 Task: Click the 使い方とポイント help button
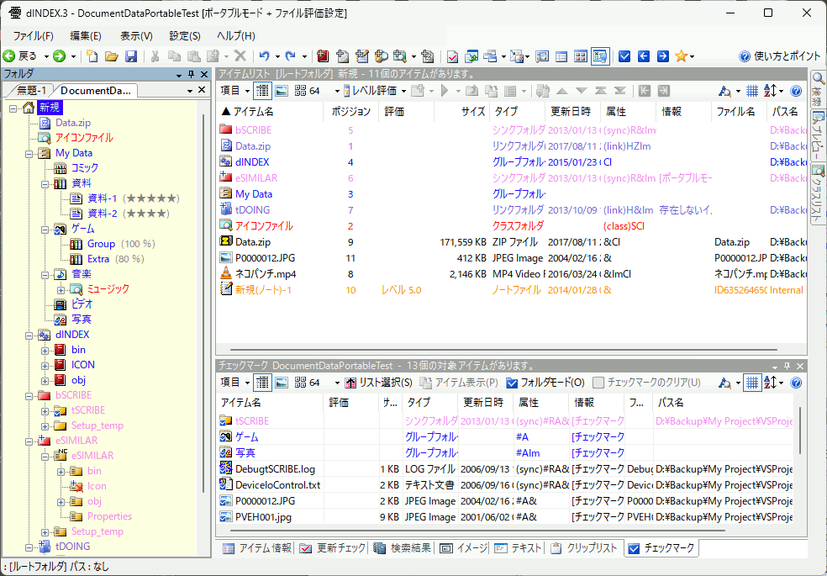coord(780,55)
